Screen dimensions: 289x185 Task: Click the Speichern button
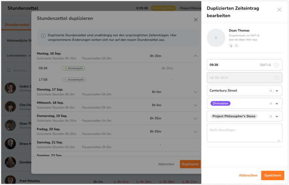pyautogui.click(x=272, y=175)
